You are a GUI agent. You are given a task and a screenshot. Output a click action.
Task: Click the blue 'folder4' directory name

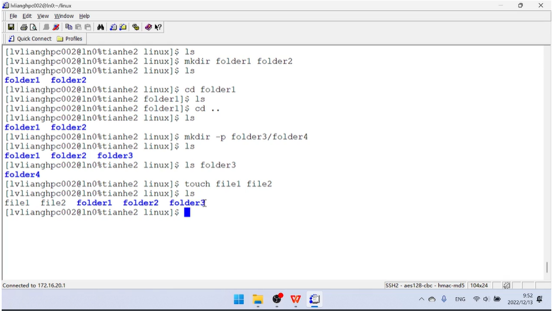pyautogui.click(x=22, y=175)
